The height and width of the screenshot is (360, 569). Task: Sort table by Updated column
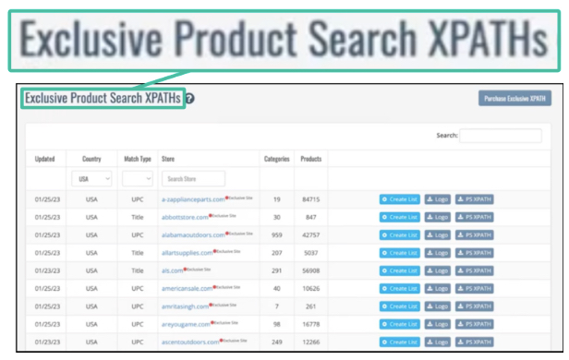coord(44,159)
